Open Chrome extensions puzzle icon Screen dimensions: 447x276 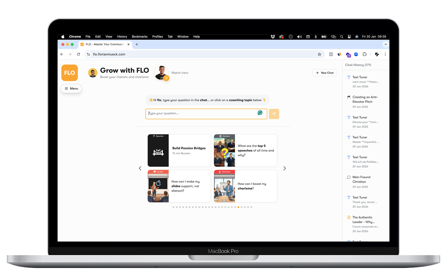[x=364, y=54]
